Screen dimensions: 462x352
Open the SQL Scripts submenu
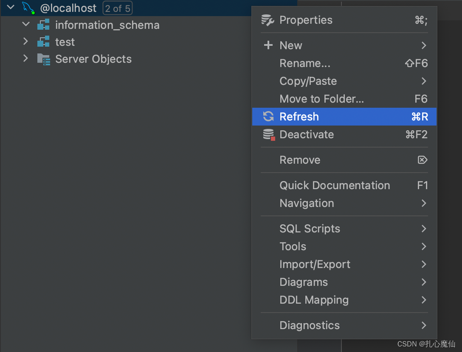(310, 229)
